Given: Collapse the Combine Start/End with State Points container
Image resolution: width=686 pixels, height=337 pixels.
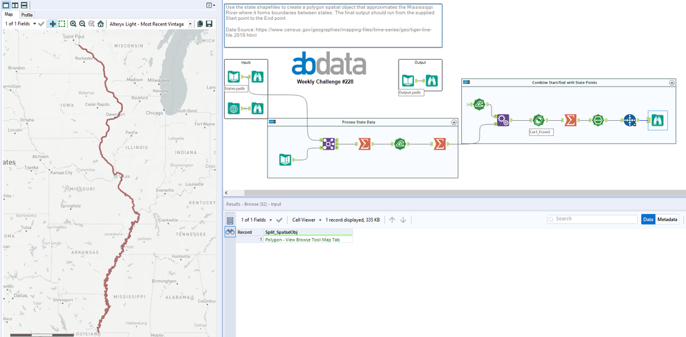Looking at the screenshot, I should [x=671, y=82].
